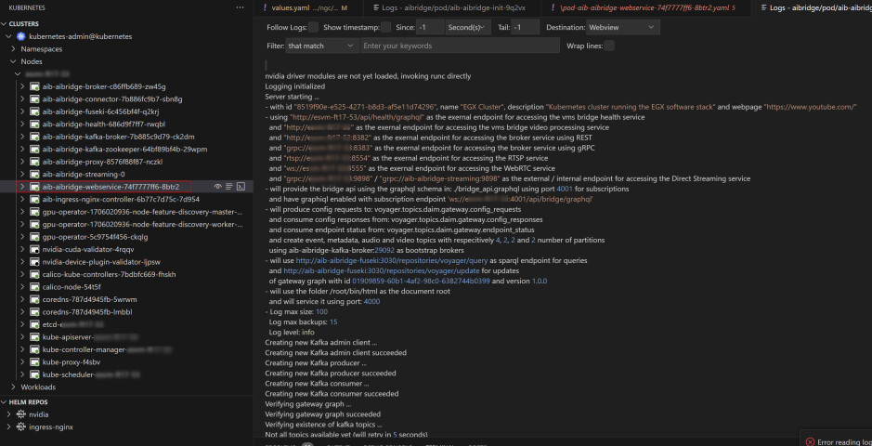Click the terminal icon on the webservice pod row
This screenshot has height=446, width=872.
pyautogui.click(x=241, y=187)
